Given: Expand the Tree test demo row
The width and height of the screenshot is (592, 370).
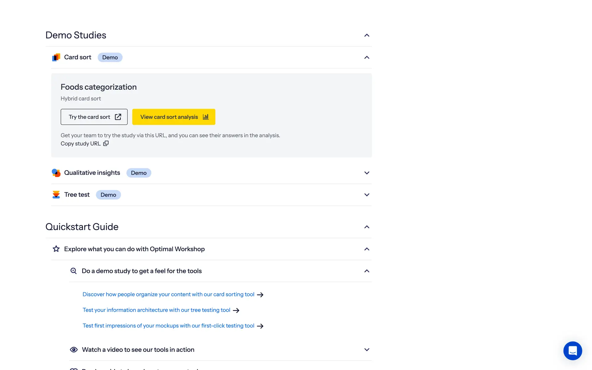Looking at the screenshot, I should tap(367, 195).
